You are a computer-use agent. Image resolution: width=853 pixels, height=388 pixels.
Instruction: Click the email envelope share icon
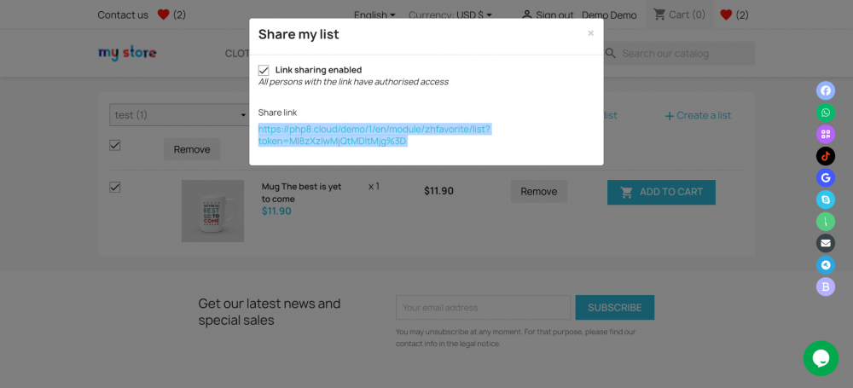pos(825,243)
